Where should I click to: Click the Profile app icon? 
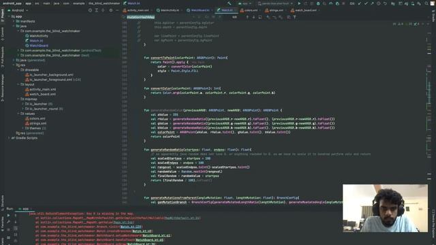[x=330, y=3]
